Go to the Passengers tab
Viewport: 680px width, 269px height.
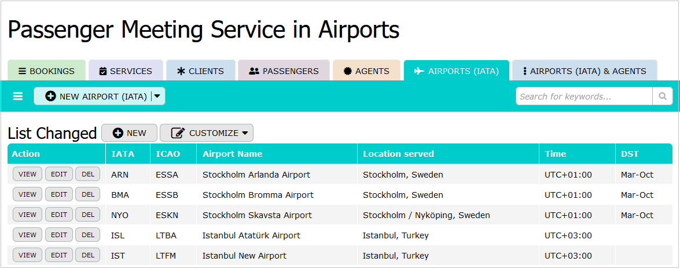pos(284,71)
